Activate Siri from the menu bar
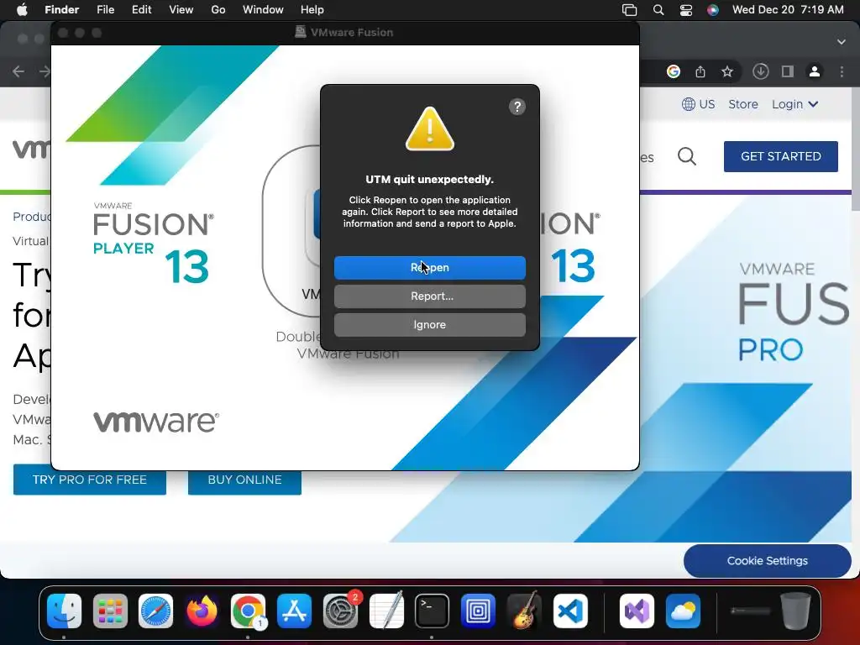This screenshot has height=645, width=860. (712, 10)
